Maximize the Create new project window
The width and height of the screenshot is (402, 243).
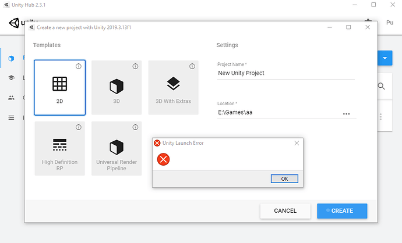point(348,27)
